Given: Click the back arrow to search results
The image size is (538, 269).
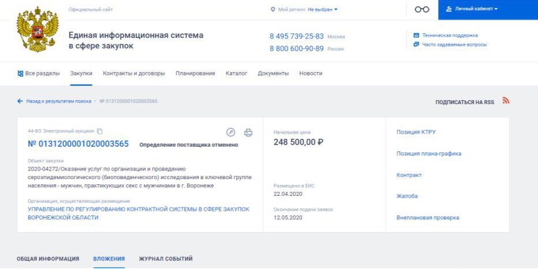Looking at the screenshot, I should pyautogui.click(x=20, y=101).
